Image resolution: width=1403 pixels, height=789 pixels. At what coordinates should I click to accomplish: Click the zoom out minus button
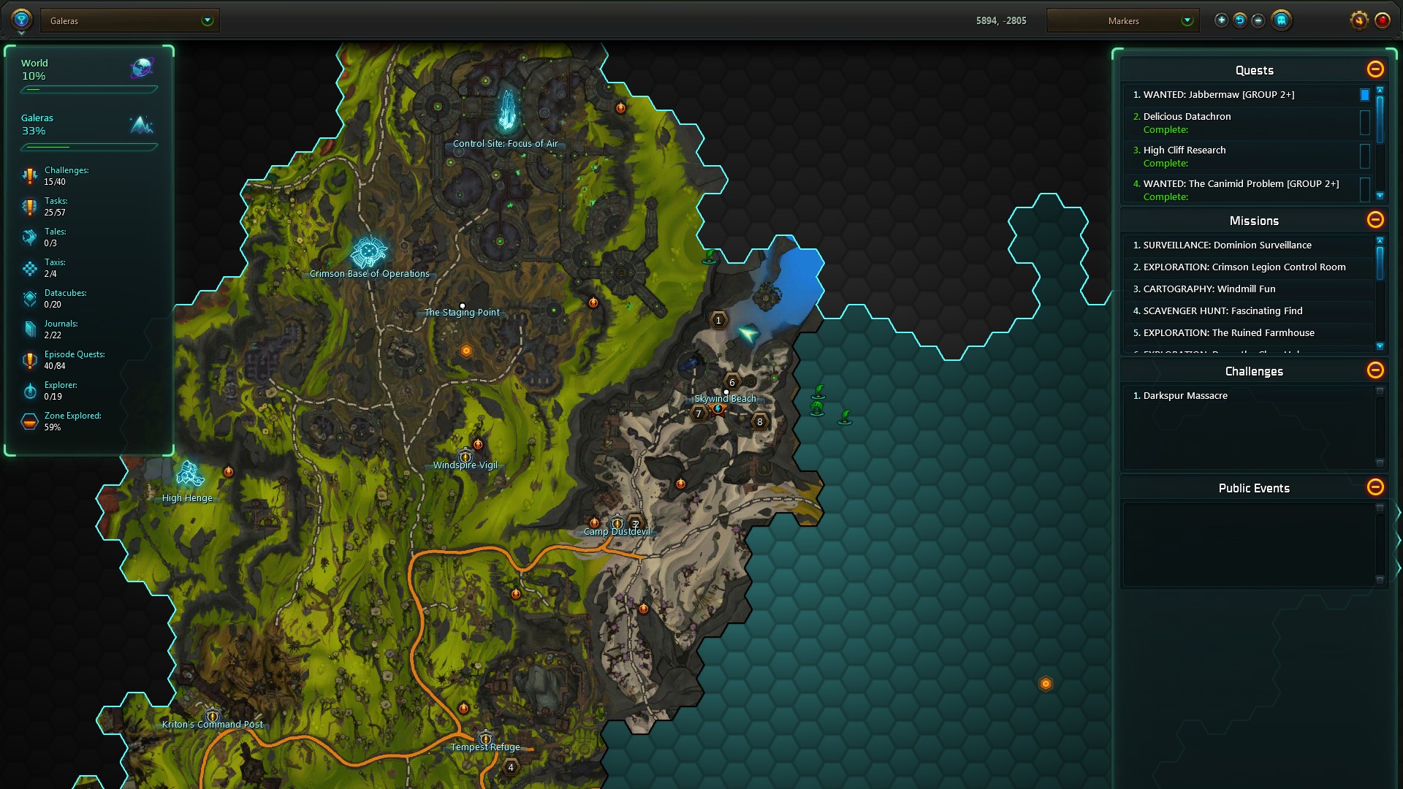point(1258,20)
